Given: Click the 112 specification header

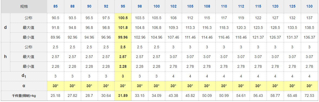Looking at the screenshot, I should point(241,6).
